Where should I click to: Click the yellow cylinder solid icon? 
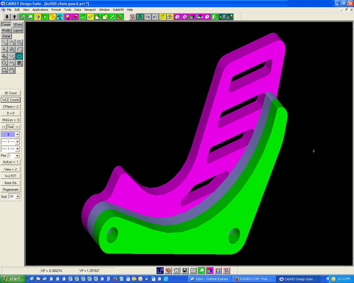point(38,17)
